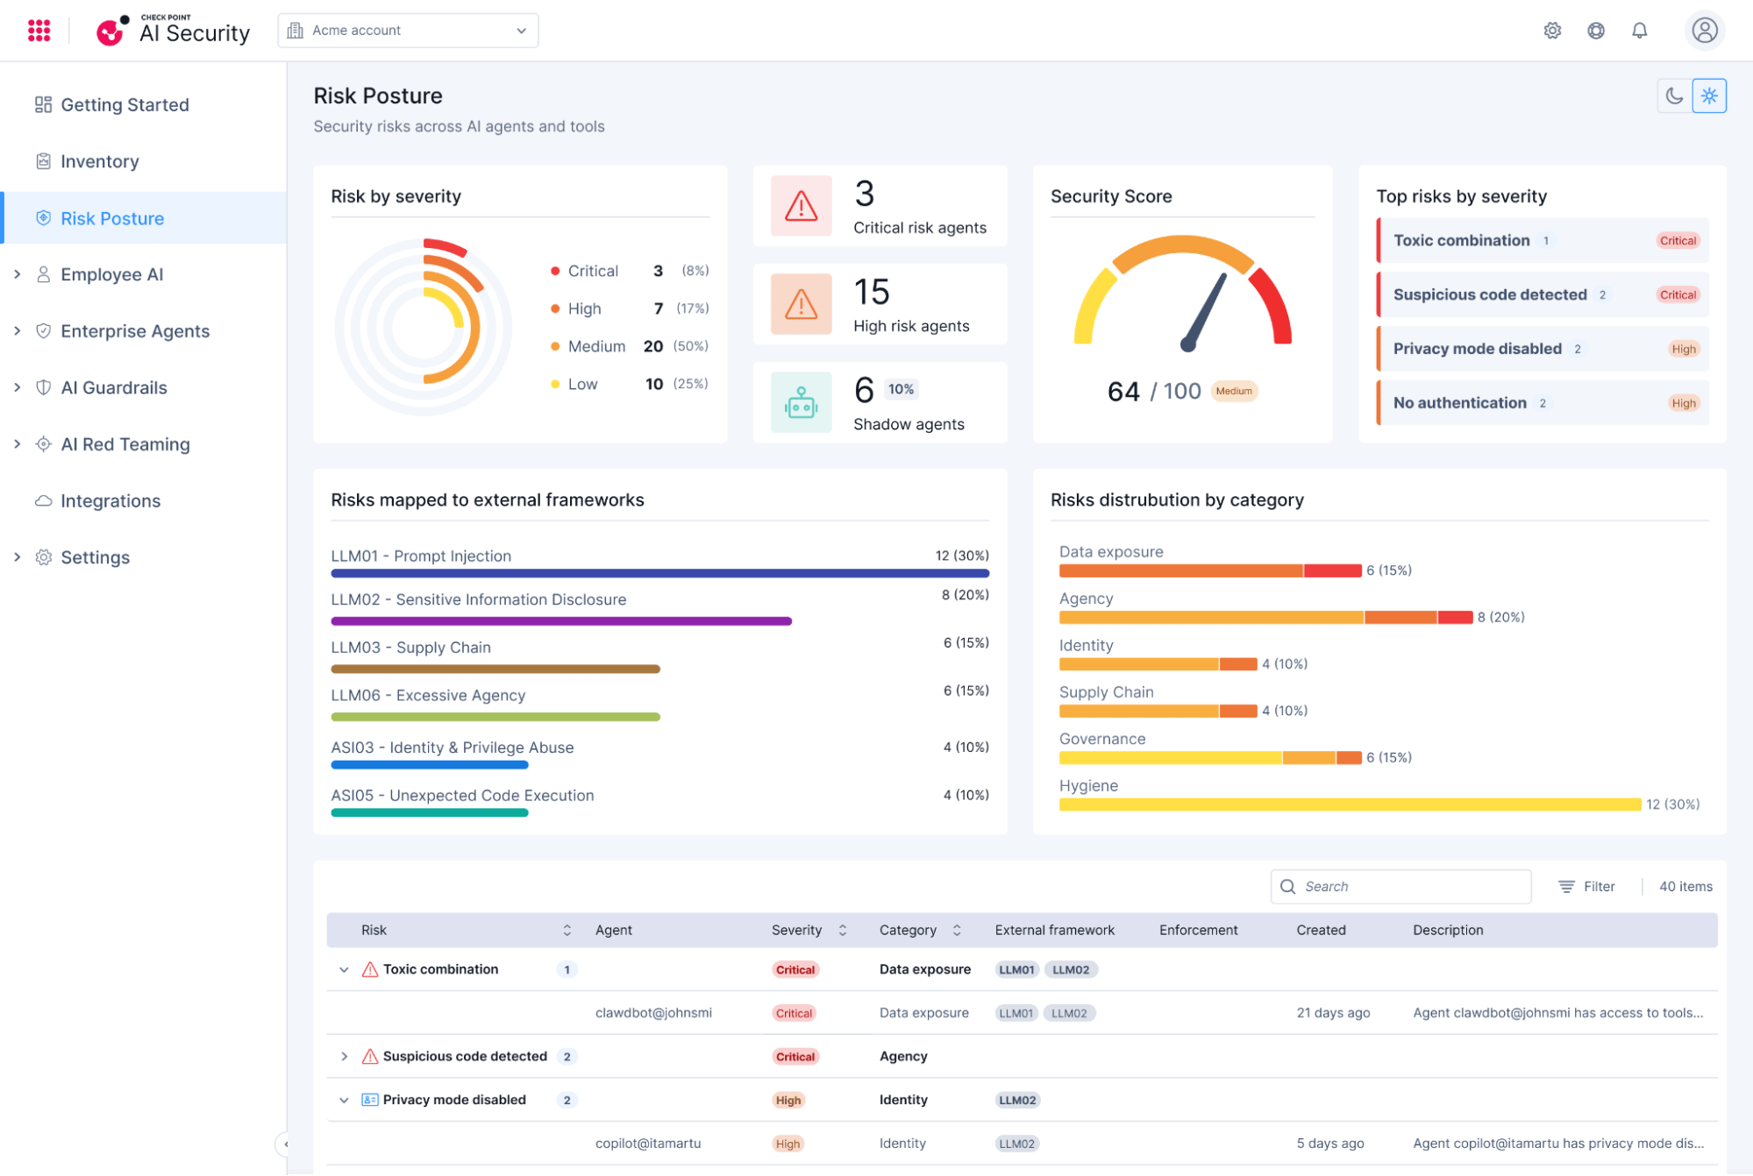Click the Critical legend dot

[x=555, y=271]
